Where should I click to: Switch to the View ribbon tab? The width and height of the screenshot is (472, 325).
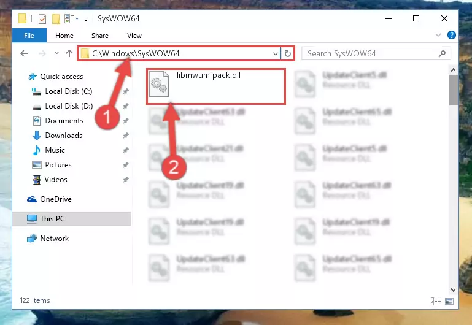[134, 36]
